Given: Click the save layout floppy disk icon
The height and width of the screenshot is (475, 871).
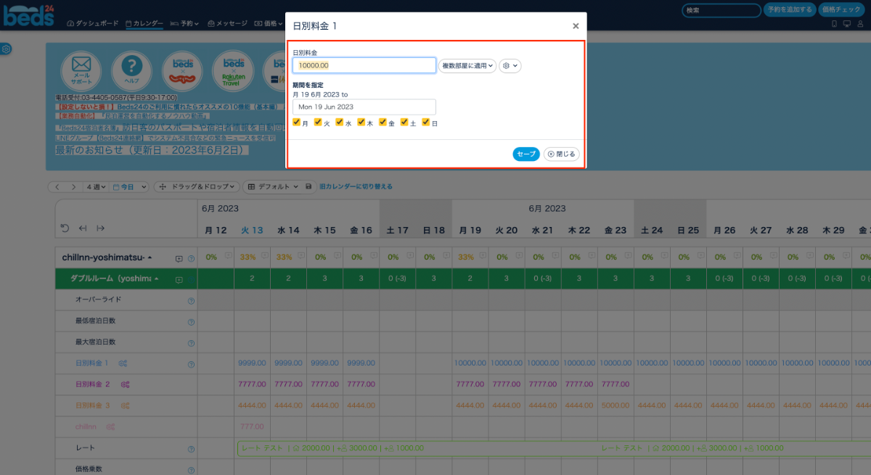Looking at the screenshot, I should pos(308,186).
